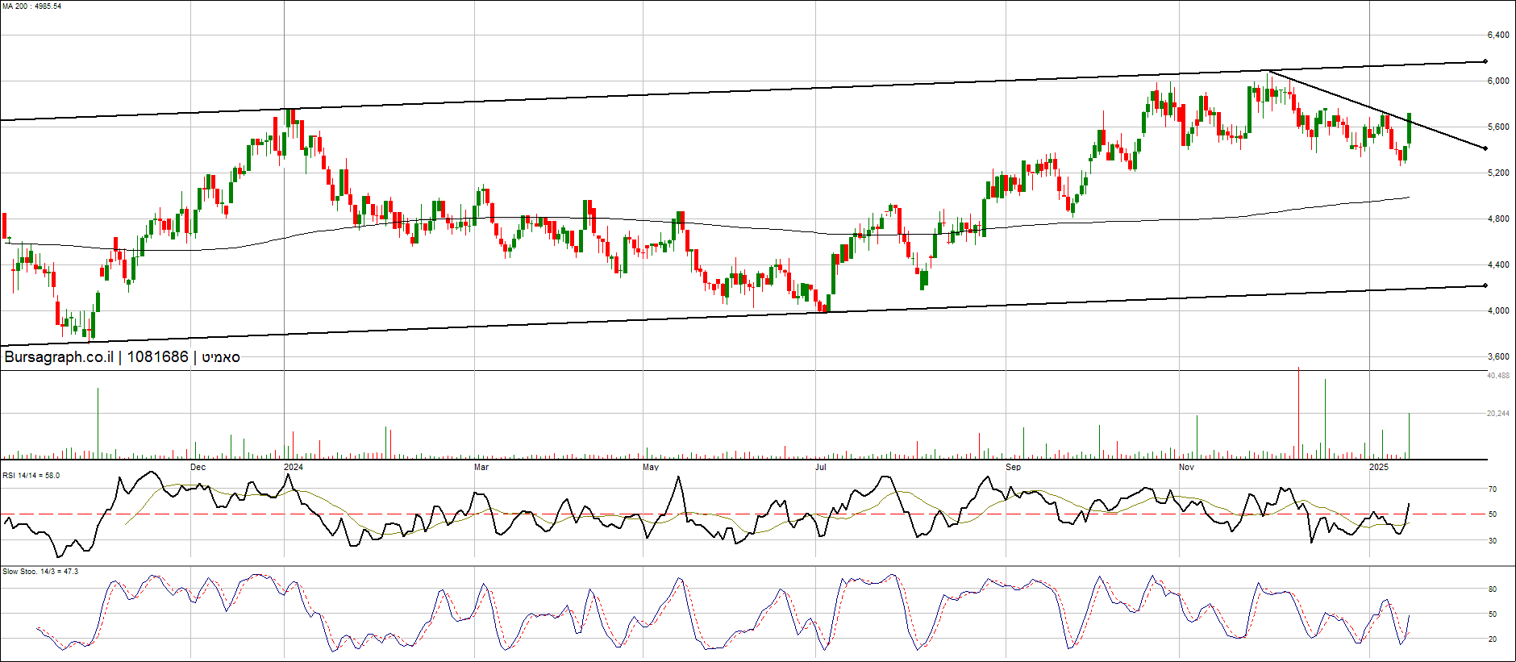Viewport: 1516px width, 662px height.
Task: Click the Sep date axis label
Action: (1013, 467)
